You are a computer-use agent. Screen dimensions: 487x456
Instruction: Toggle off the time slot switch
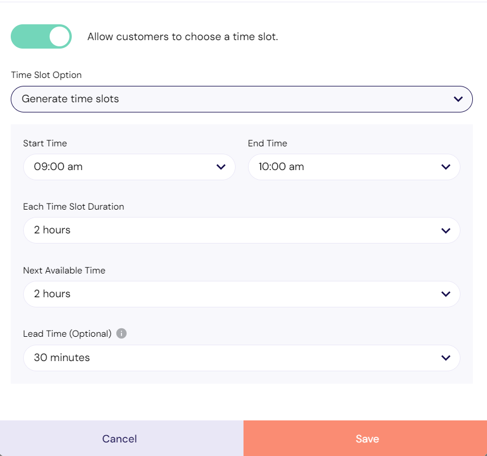[x=41, y=36]
